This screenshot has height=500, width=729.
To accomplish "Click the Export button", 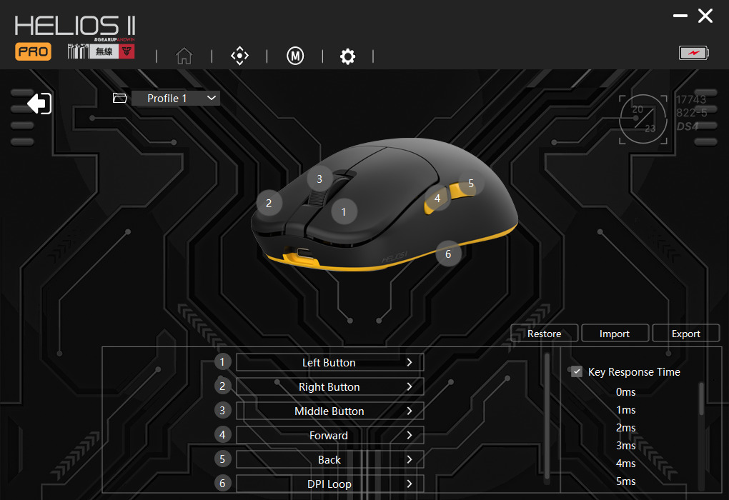I will (x=686, y=333).
